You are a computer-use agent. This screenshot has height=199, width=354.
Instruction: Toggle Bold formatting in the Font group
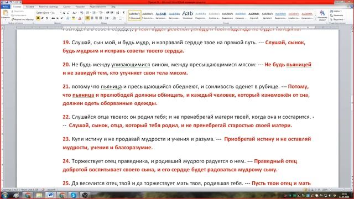click(38, 18)
